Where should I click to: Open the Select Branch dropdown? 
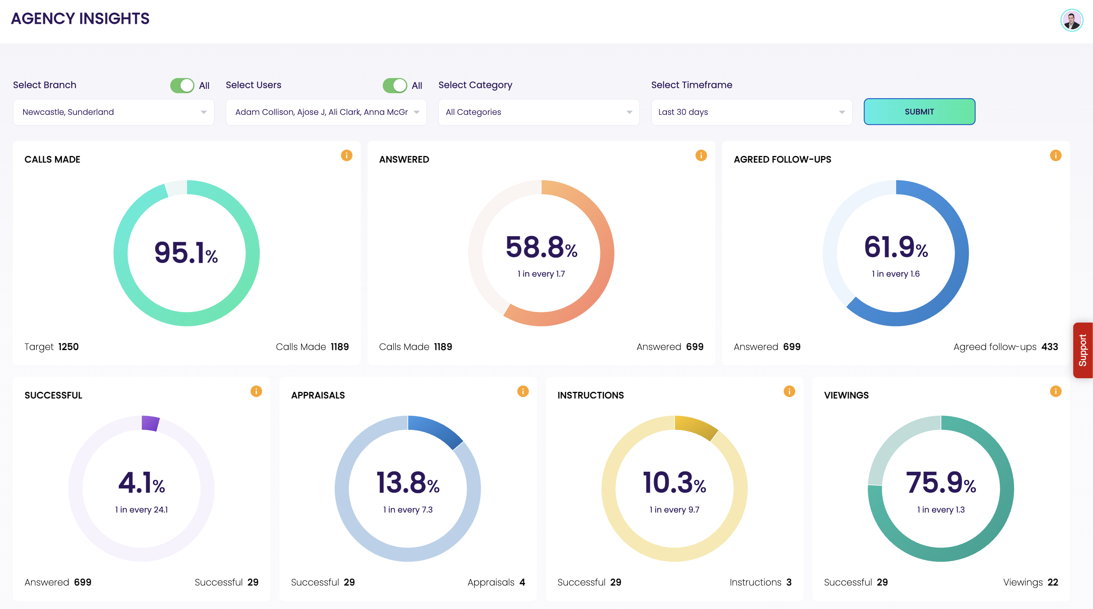(x=113, y=112)
